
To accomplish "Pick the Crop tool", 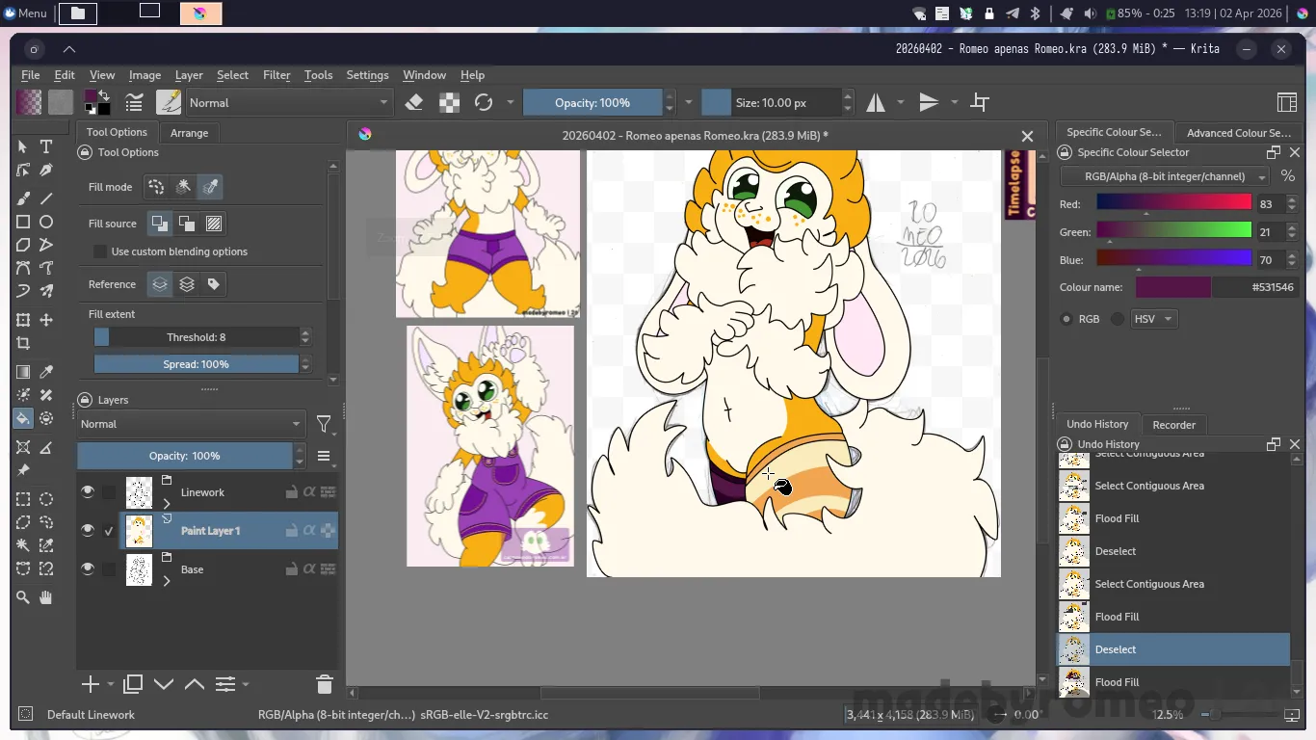I will (x=23, y=343).
